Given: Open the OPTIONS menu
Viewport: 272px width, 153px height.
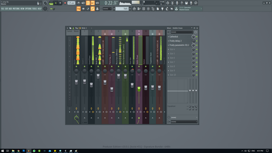Looking at the screenshot, I should pyautogui.click(x=28, y=9).
